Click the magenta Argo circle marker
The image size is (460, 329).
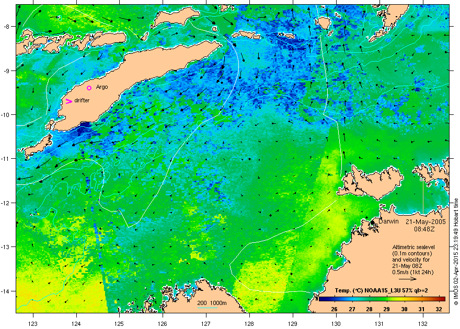pos(89,88)
